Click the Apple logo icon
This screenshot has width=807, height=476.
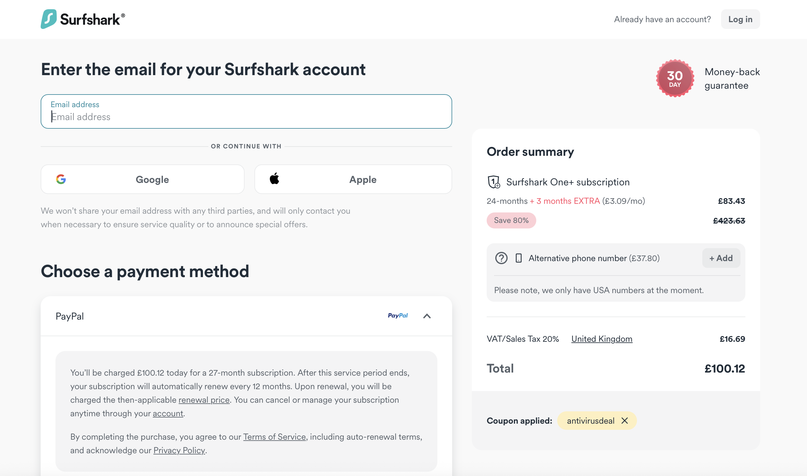pos(274,179)
